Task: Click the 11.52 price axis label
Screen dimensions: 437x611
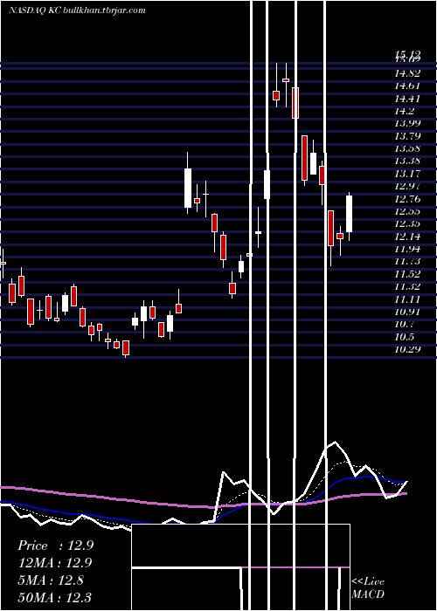Action: point(407,274)
